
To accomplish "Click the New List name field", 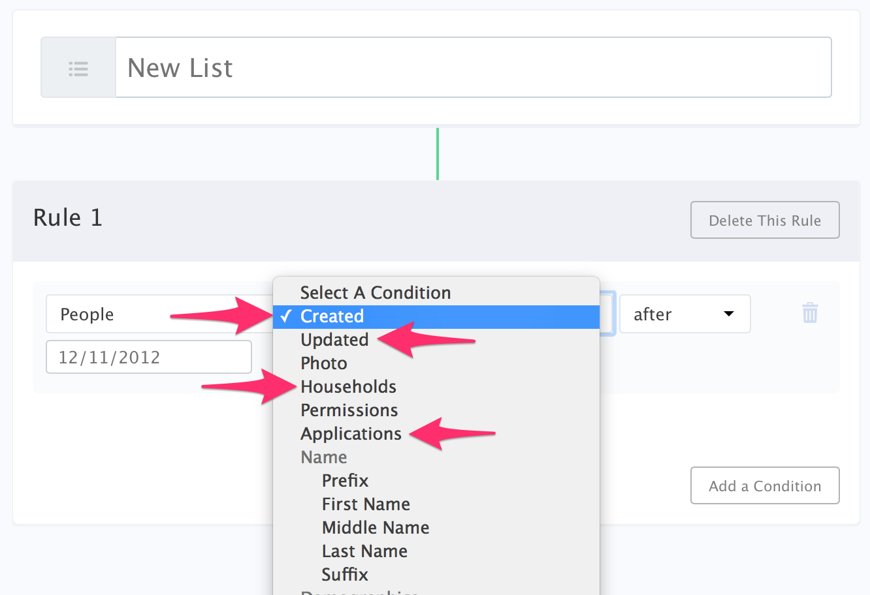I will (x=473, y=68).
